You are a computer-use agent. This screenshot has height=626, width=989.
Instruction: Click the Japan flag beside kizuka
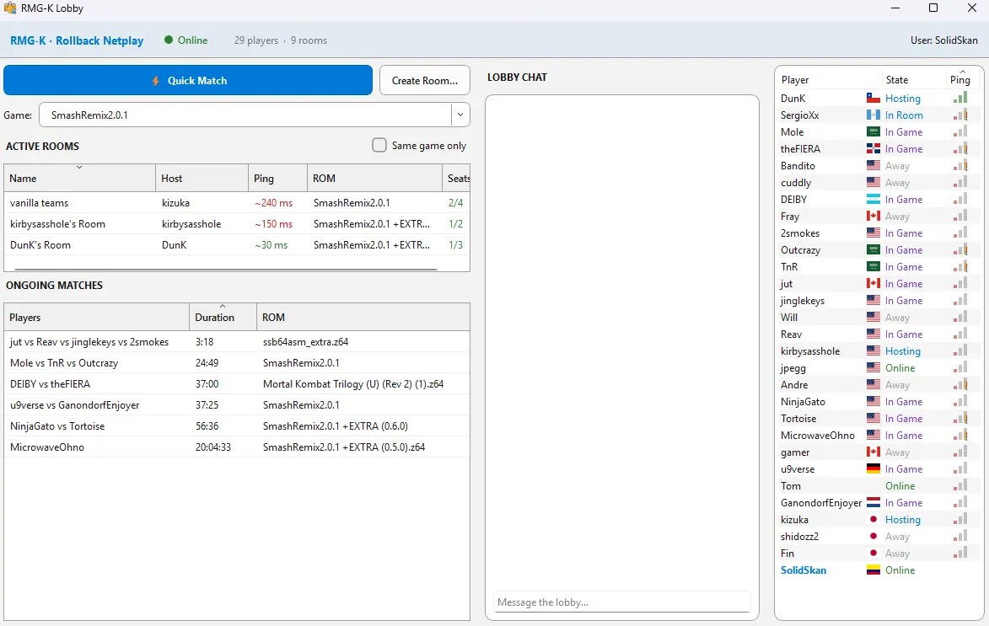click(x=873, y=520)
